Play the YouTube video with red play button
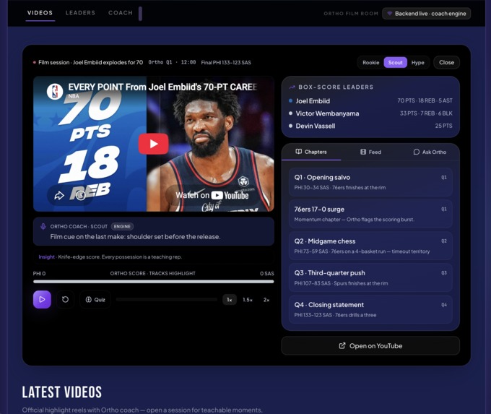Image resolution: width=491 pixels, height=414 pixels. point(153,144)
